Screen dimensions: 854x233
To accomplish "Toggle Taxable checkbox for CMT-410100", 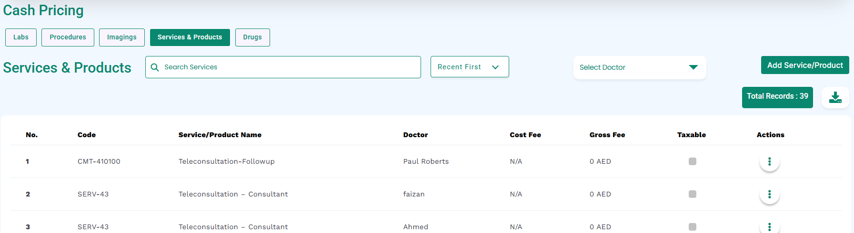I will tap(693, 161).
